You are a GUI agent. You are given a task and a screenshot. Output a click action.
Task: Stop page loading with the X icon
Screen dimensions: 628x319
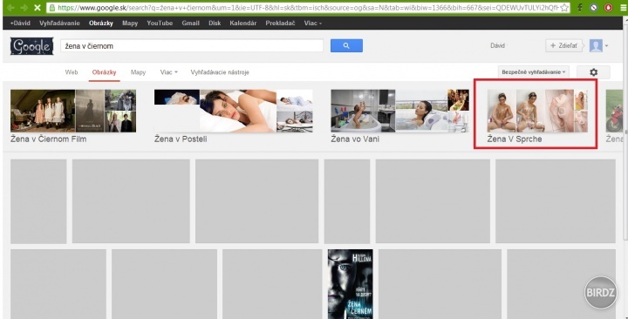tap(38, 8)
